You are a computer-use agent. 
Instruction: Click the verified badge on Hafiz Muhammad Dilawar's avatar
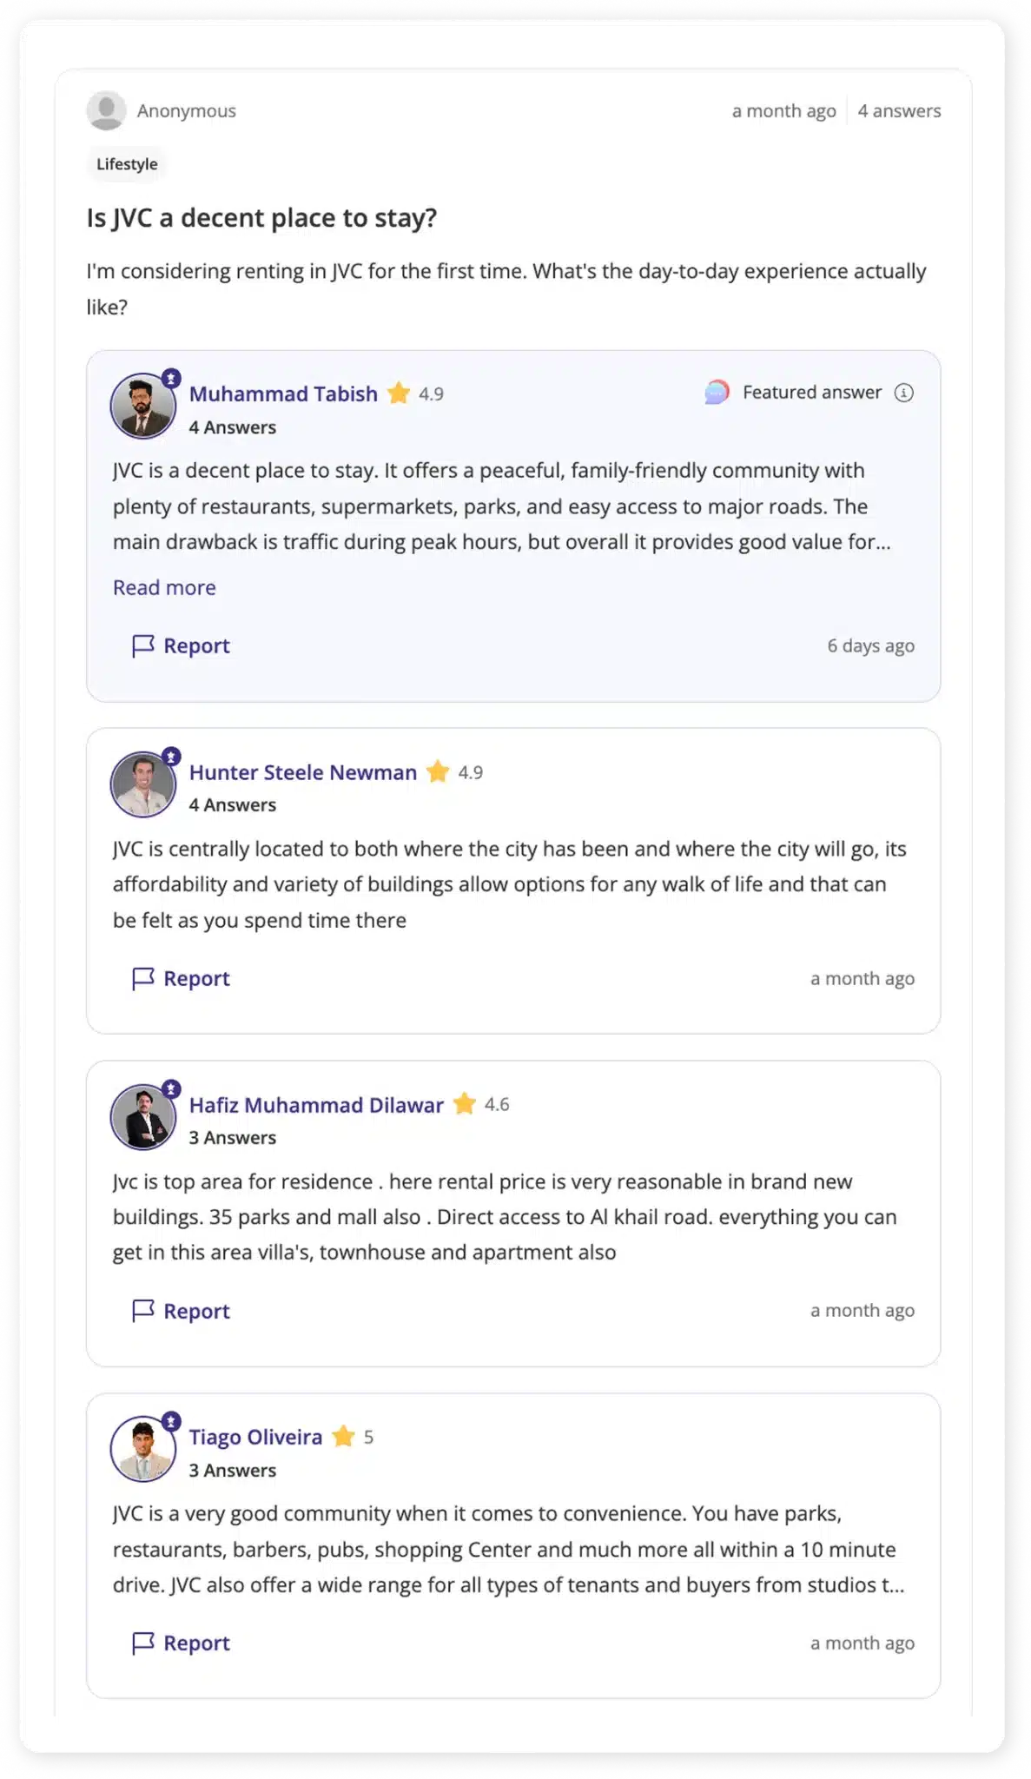click(171, 1088)
